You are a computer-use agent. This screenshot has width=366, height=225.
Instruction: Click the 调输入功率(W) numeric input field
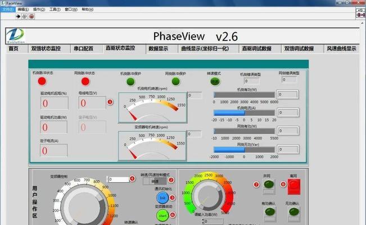pos(213,221)
